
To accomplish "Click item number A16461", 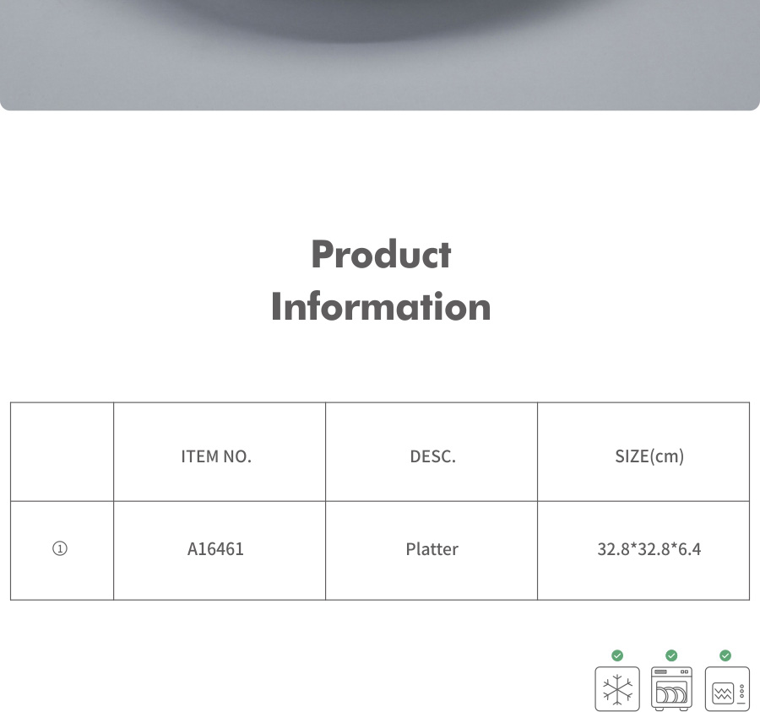I will pyautogui.click(x=215, y=549).
